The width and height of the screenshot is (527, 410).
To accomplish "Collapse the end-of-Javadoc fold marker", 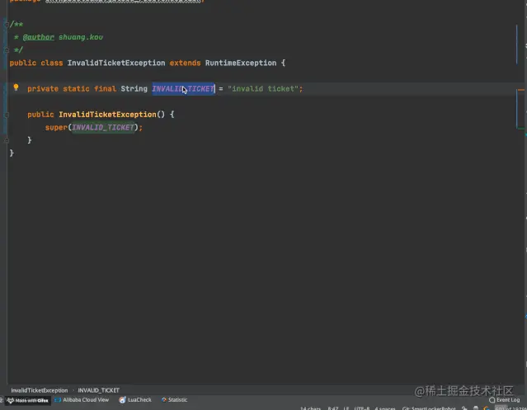I will 6,50.
